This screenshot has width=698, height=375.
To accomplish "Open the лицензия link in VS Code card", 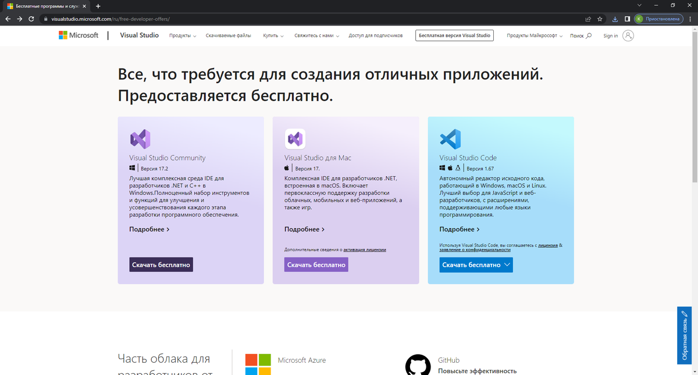I will click(x=548, y=245).
